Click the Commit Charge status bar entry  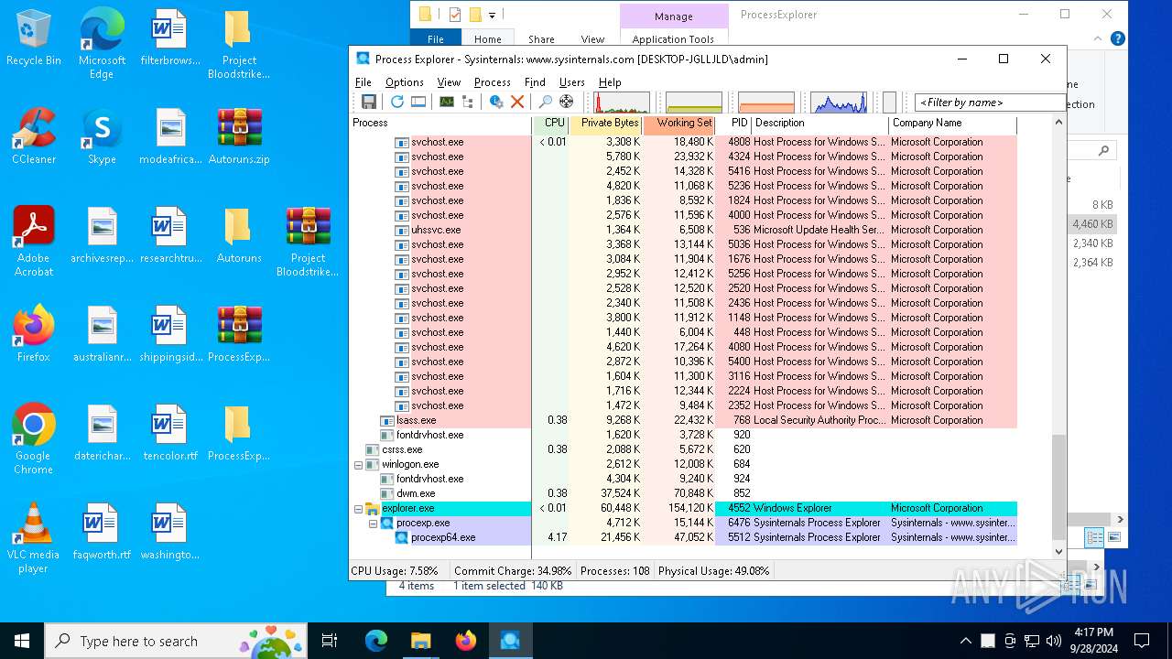(x=513, y=570)
